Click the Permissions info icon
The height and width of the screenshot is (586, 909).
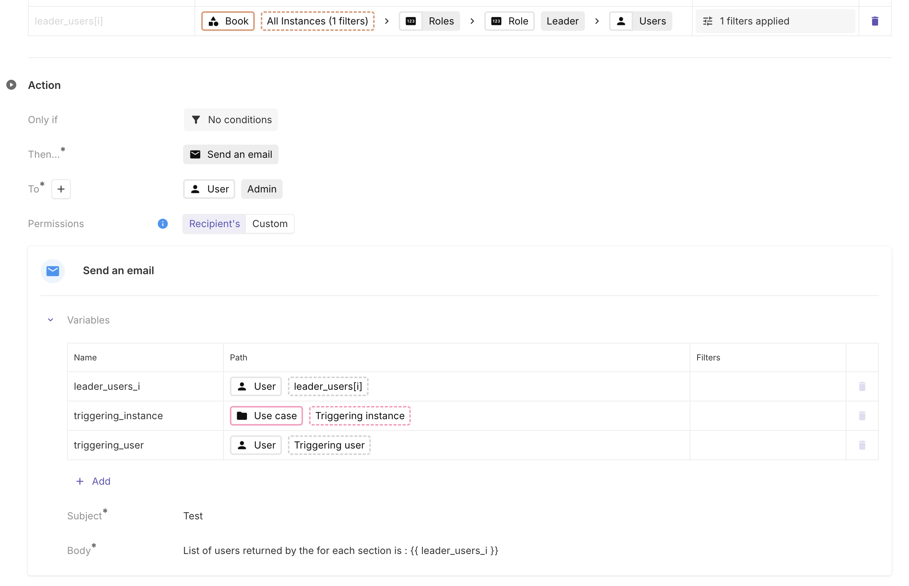pos(162,224)
